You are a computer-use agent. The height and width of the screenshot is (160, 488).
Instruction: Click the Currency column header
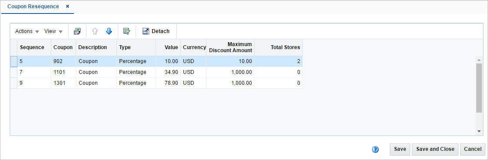(x=193, y=47)
